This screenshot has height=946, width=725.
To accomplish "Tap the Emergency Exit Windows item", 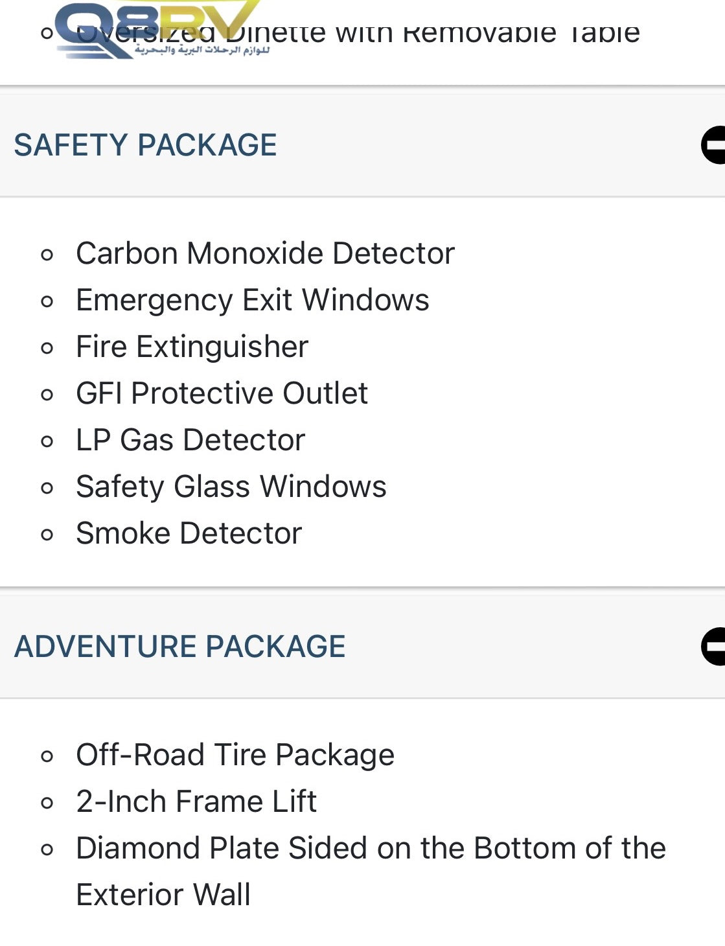I will (x=252, y=300).
